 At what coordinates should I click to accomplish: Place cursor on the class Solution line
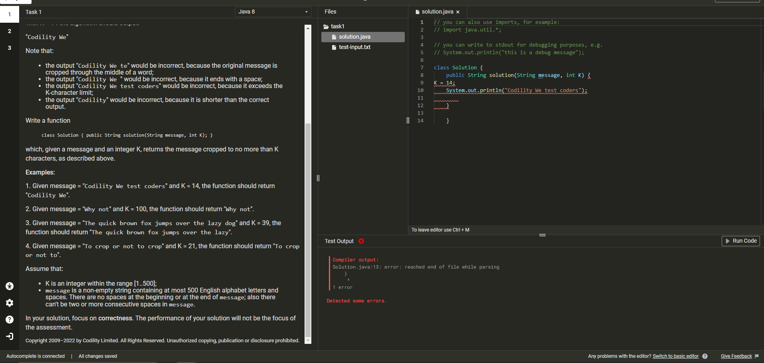(458, 68)
